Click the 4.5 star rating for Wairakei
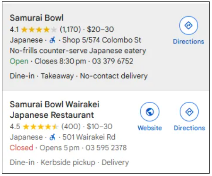212x176 pixels. pos(41,127)
